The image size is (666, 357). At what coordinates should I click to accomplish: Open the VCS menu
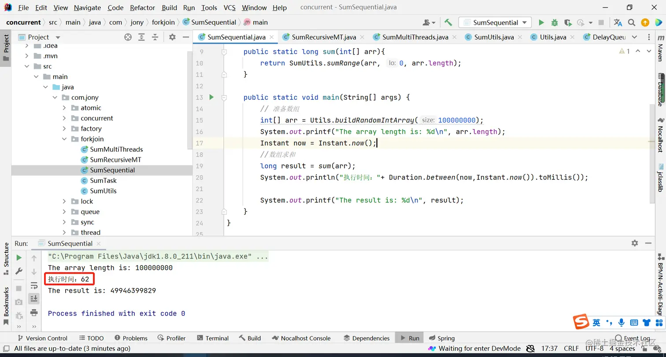click(229, 7)
